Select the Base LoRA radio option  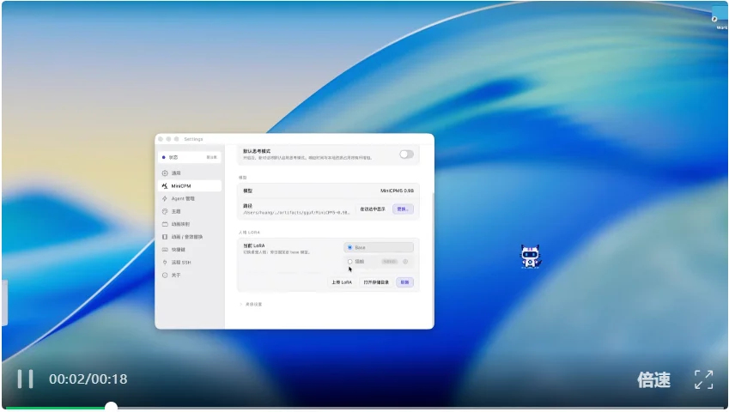pos(379,247)
